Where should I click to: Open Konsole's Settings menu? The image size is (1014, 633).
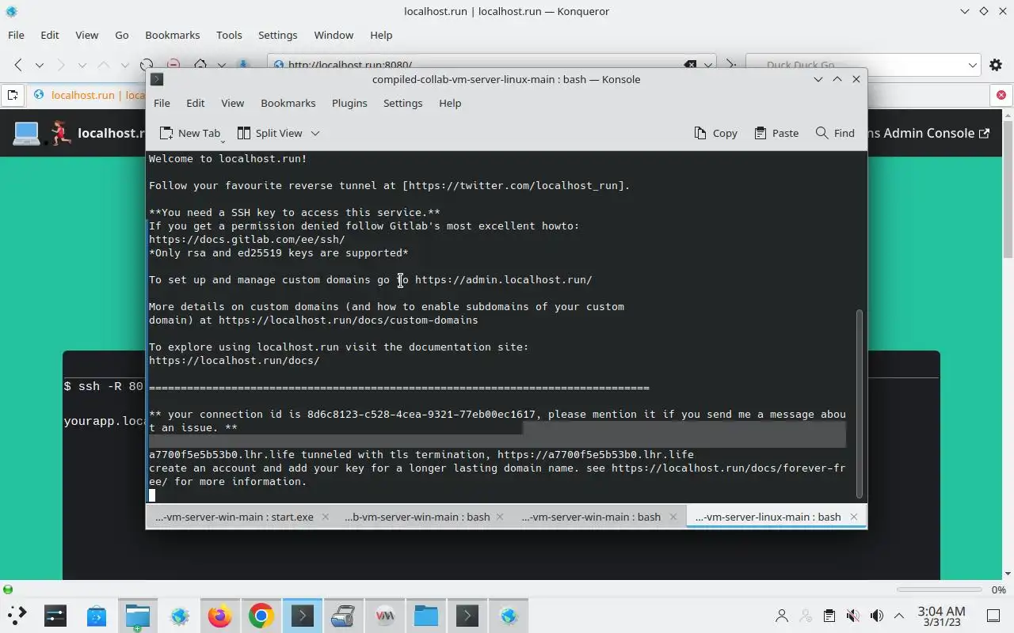[402, 103]
